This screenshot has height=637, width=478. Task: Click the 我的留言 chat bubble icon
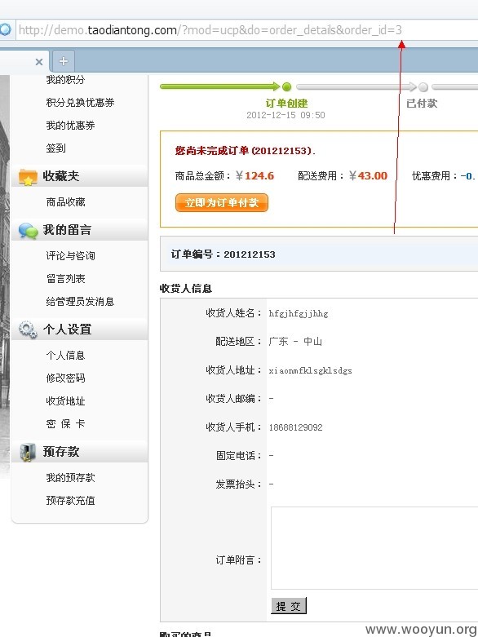28,230
